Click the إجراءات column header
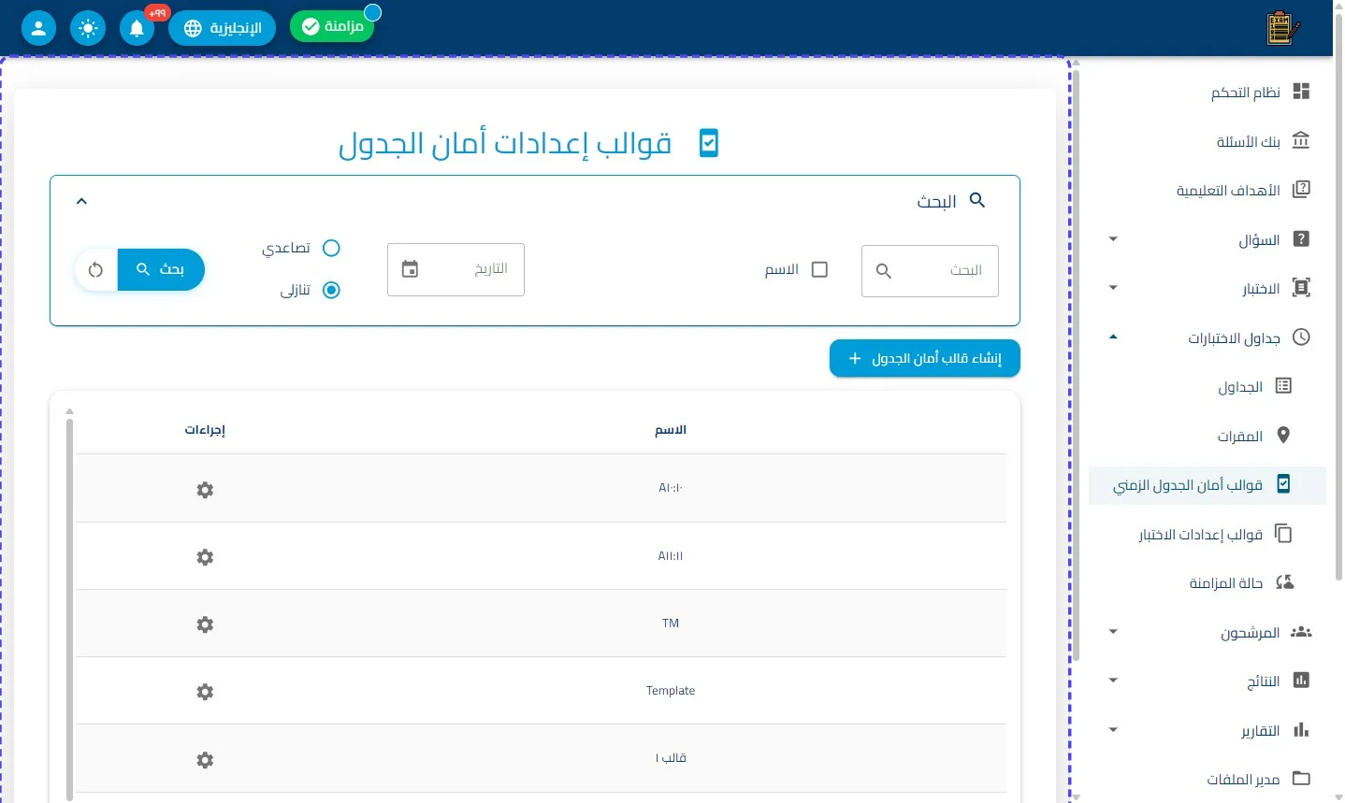The width and height of the screenshot is (1345, 803). [205, 430]
